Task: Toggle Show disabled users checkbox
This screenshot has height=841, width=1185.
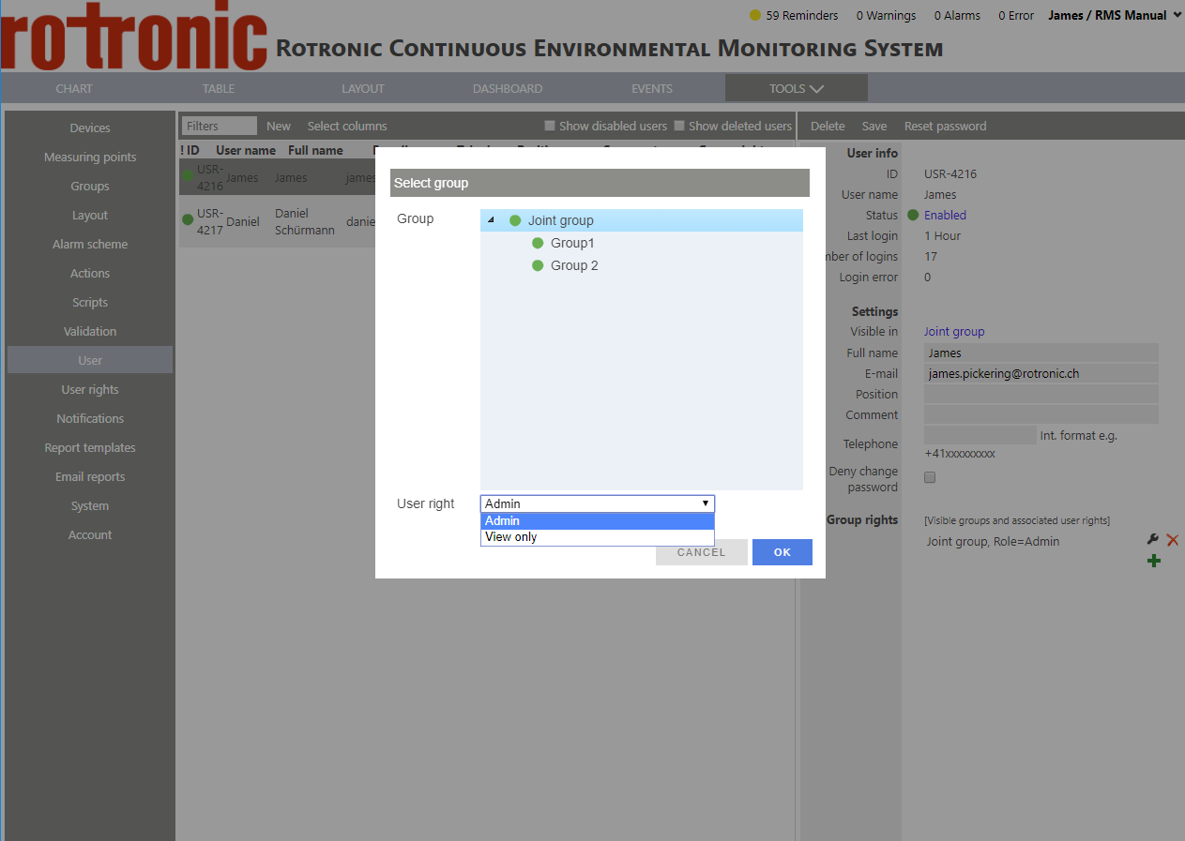Action: tap(551, 126)
